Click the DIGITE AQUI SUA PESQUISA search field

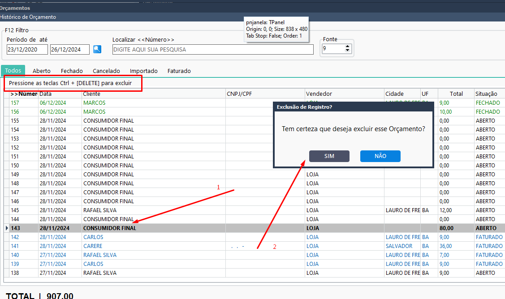pos(213,50)
